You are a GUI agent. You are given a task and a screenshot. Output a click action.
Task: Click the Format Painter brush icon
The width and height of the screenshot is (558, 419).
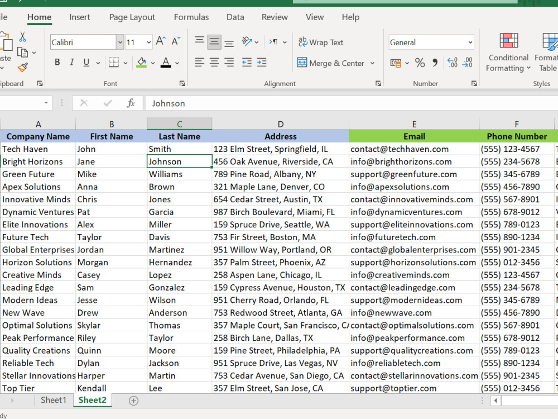pyautogui.click(x=23, y=67)
